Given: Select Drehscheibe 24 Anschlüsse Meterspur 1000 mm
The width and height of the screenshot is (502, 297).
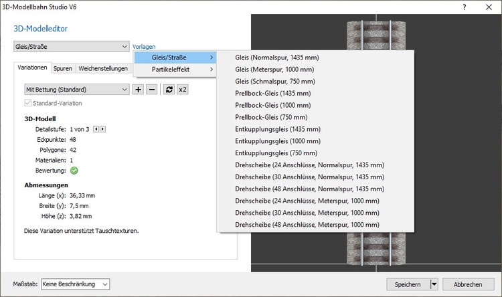Looking at the screenshot, I should coord(315,201).
